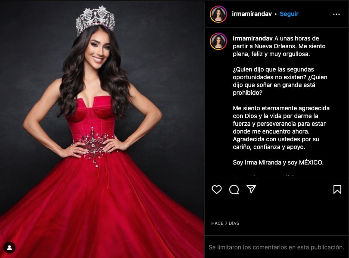Click the crown area of the photo

click(96, 20)
